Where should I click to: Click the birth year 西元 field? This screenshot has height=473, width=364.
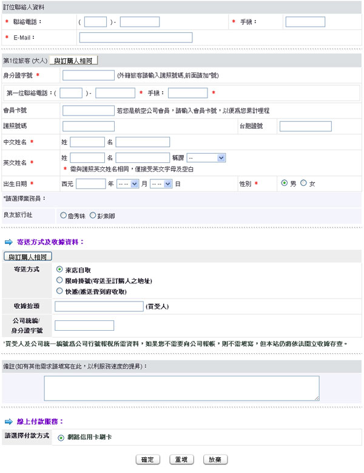pyautogui.click(x=90, y=184)
